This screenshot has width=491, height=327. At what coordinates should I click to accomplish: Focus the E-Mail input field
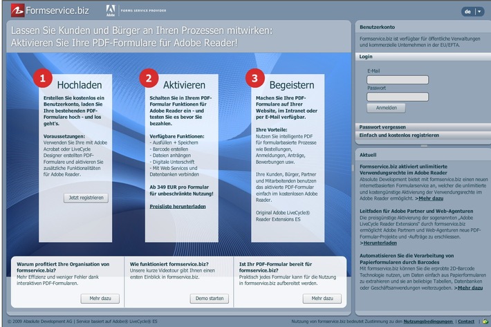click(x=398, y=80)
